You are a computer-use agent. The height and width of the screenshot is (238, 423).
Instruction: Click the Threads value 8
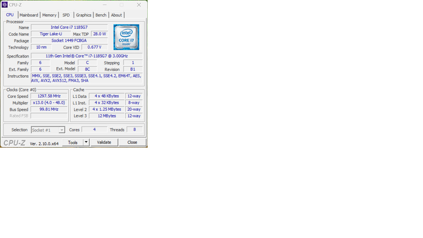point(135,130)
